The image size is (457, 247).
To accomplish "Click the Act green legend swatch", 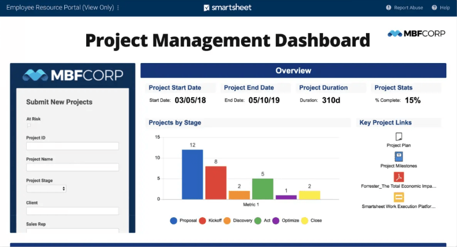I will click(x=258, y=220).
